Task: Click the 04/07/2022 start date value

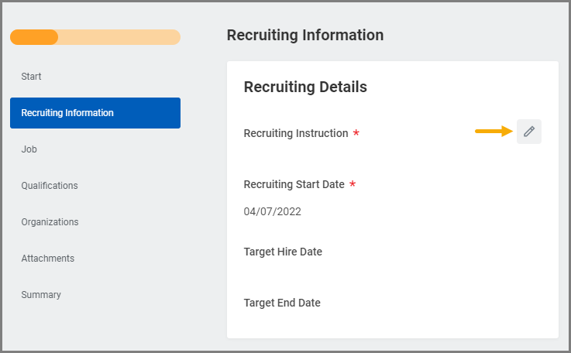Action: (272, 211)
